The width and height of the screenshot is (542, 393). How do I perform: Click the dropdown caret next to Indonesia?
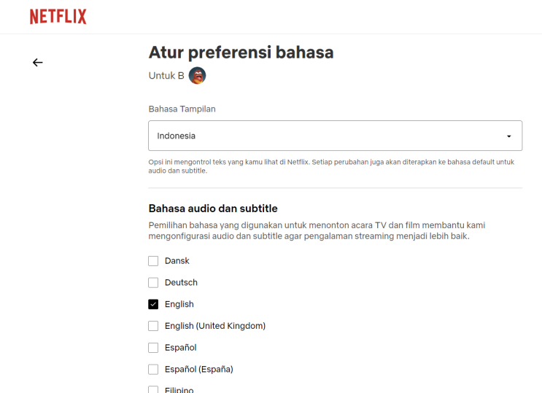click(x=509, y=136)
